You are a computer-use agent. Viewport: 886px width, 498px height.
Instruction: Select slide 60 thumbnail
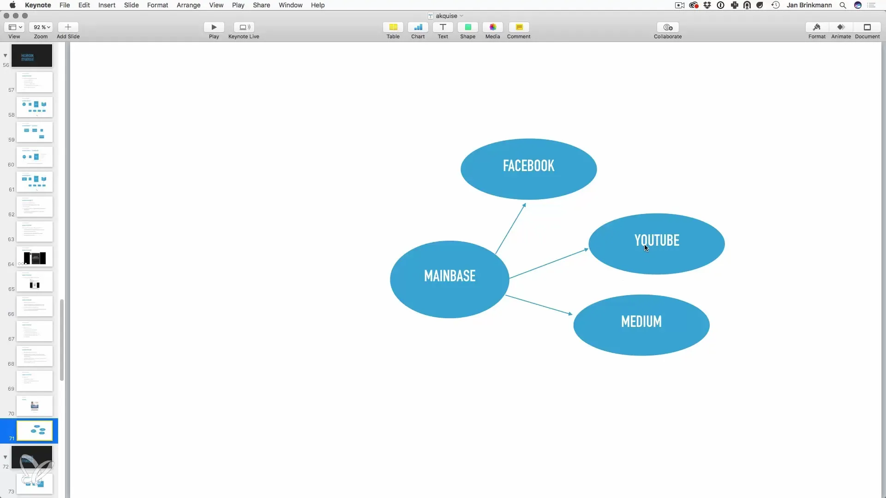click(35, 157)
